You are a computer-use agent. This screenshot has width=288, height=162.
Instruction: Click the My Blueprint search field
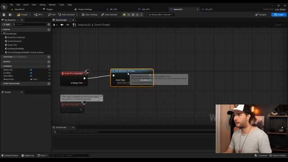click(29, 24)
